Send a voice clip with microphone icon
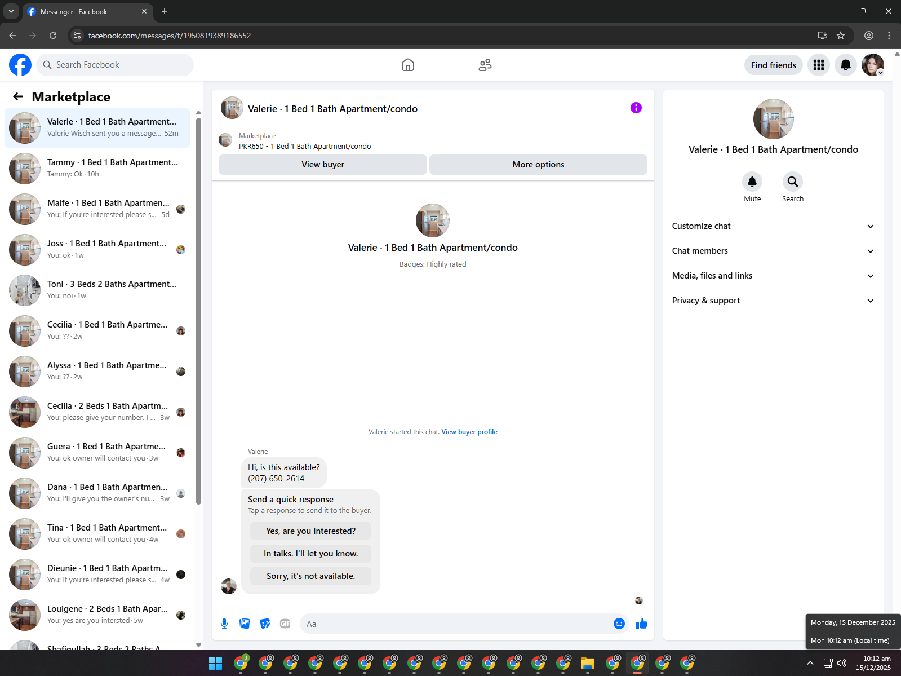The image size is (901, 676). click(224, 624)
